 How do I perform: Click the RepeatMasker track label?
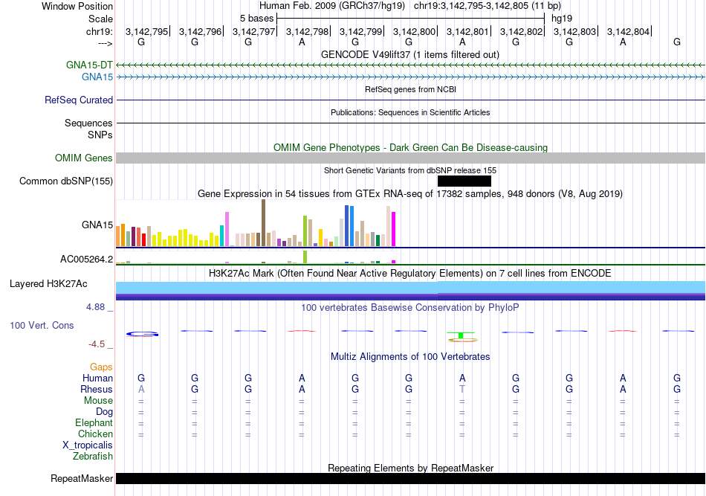pyautogui.click(x=82, y=478)
